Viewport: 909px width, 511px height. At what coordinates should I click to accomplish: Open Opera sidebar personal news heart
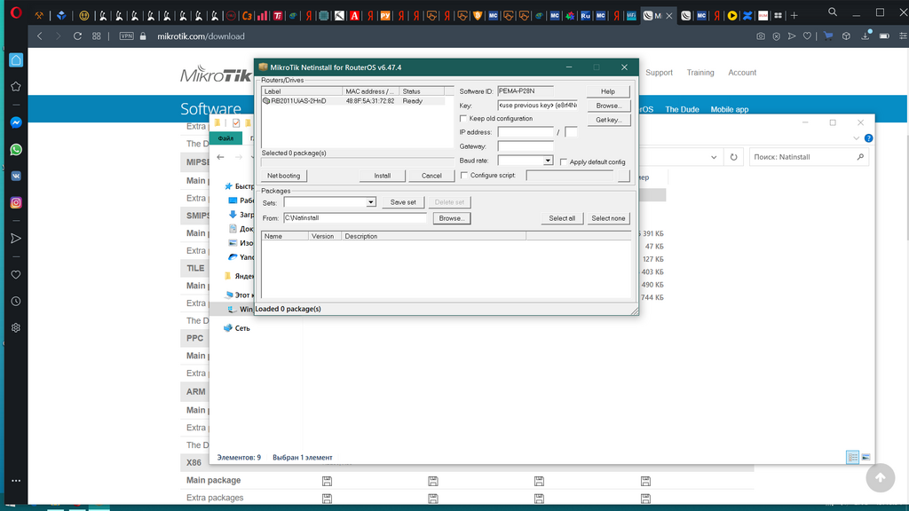pos(16,275)
